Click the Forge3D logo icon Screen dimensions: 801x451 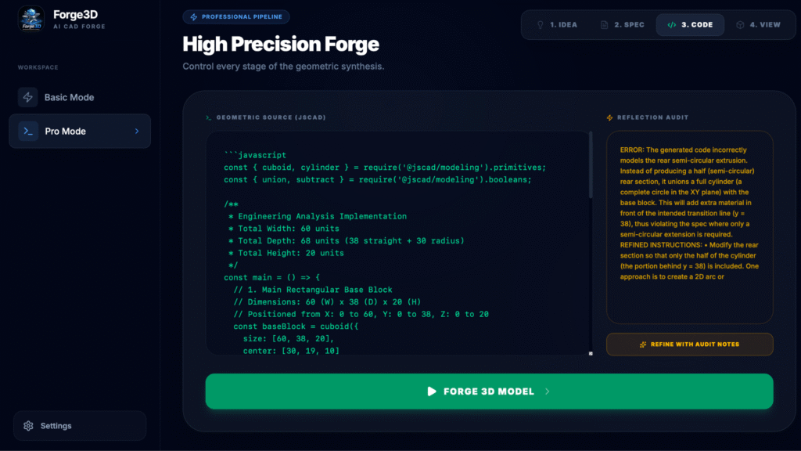pyautogui.click(x=31, y=19)
